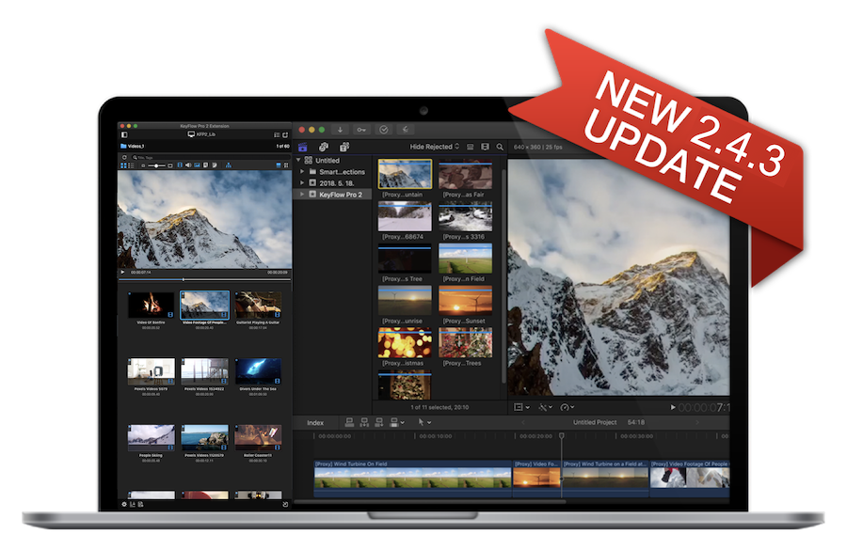Show the Photos and Audio sidebar
The width and height of the screenshot is (847, 534).
pos(324,147)
